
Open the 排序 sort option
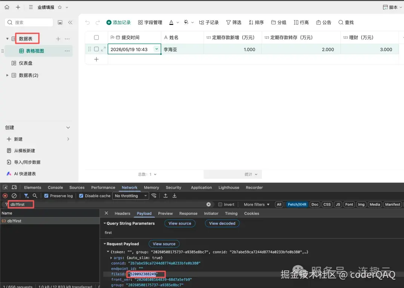pos(256,22)
